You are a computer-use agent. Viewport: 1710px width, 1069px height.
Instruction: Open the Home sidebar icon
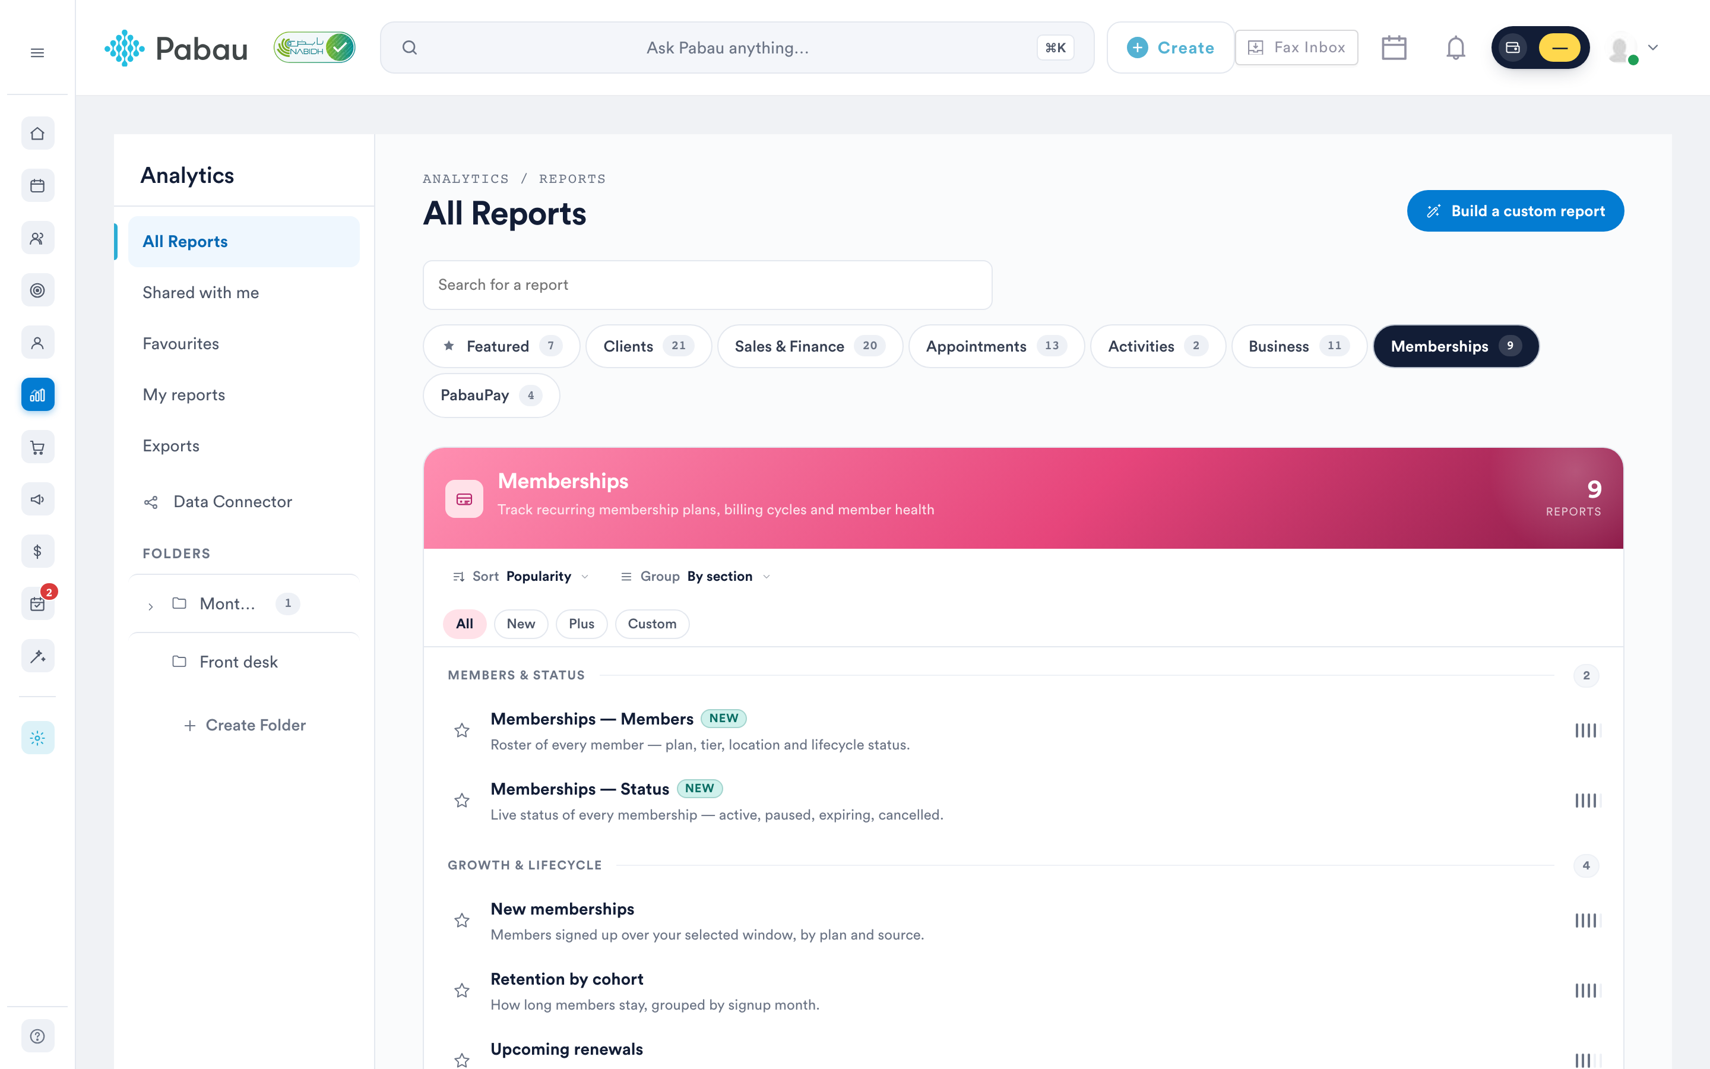pyautogui.click(x=37, y=133)
